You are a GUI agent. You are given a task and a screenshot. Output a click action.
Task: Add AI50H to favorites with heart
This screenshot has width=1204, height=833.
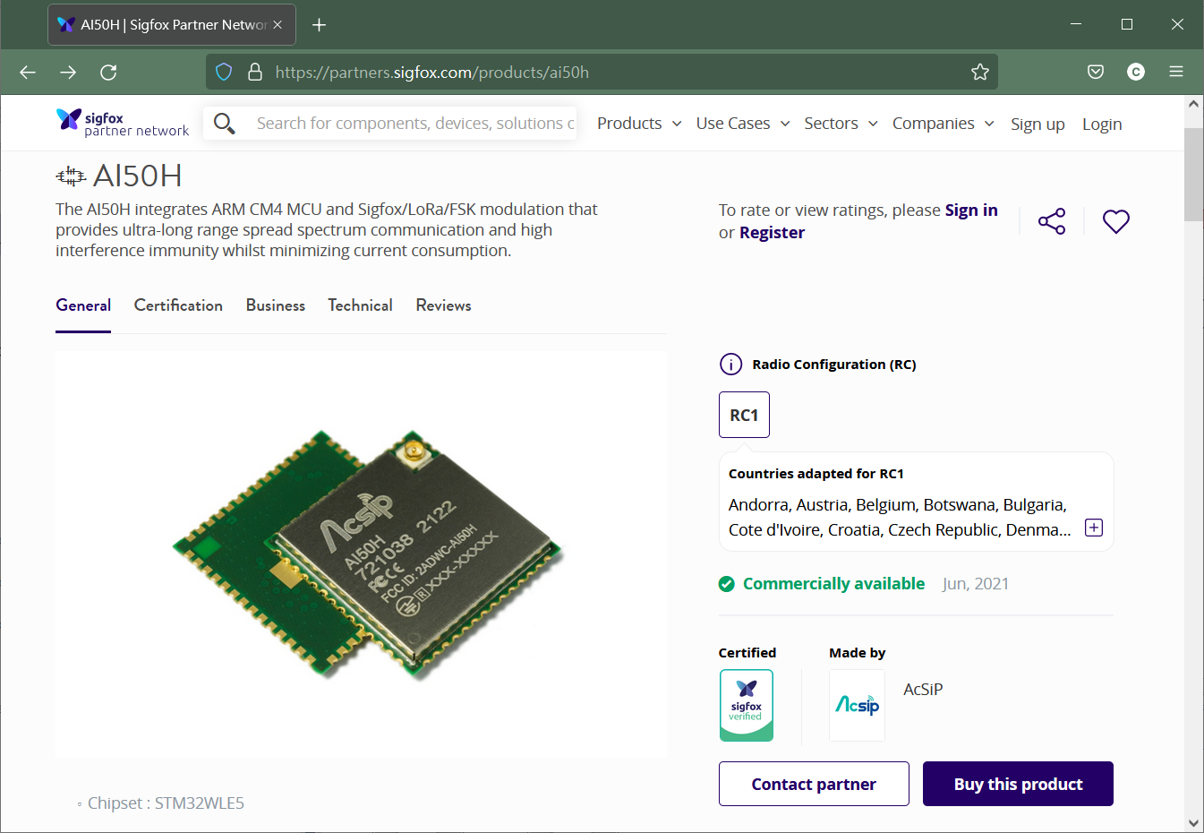pos(1116,221)
